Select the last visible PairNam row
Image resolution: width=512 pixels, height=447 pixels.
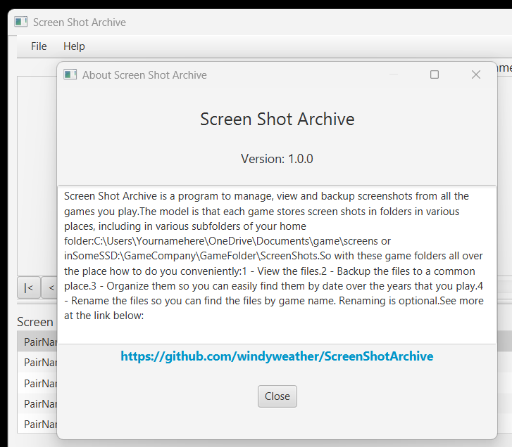coord(39,424)
